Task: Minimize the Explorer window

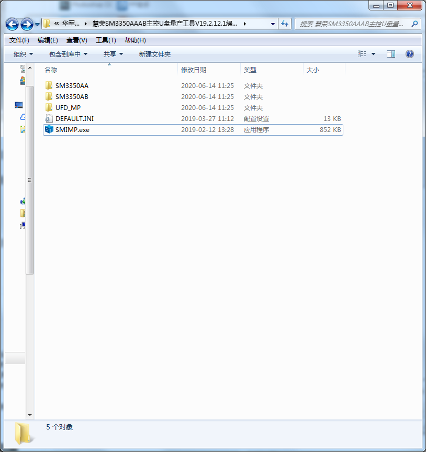Action: click(x=376, y=5)
